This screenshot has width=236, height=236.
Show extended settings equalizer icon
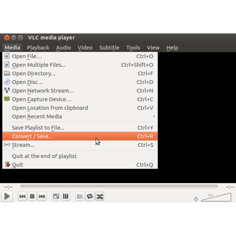[66, 196]
